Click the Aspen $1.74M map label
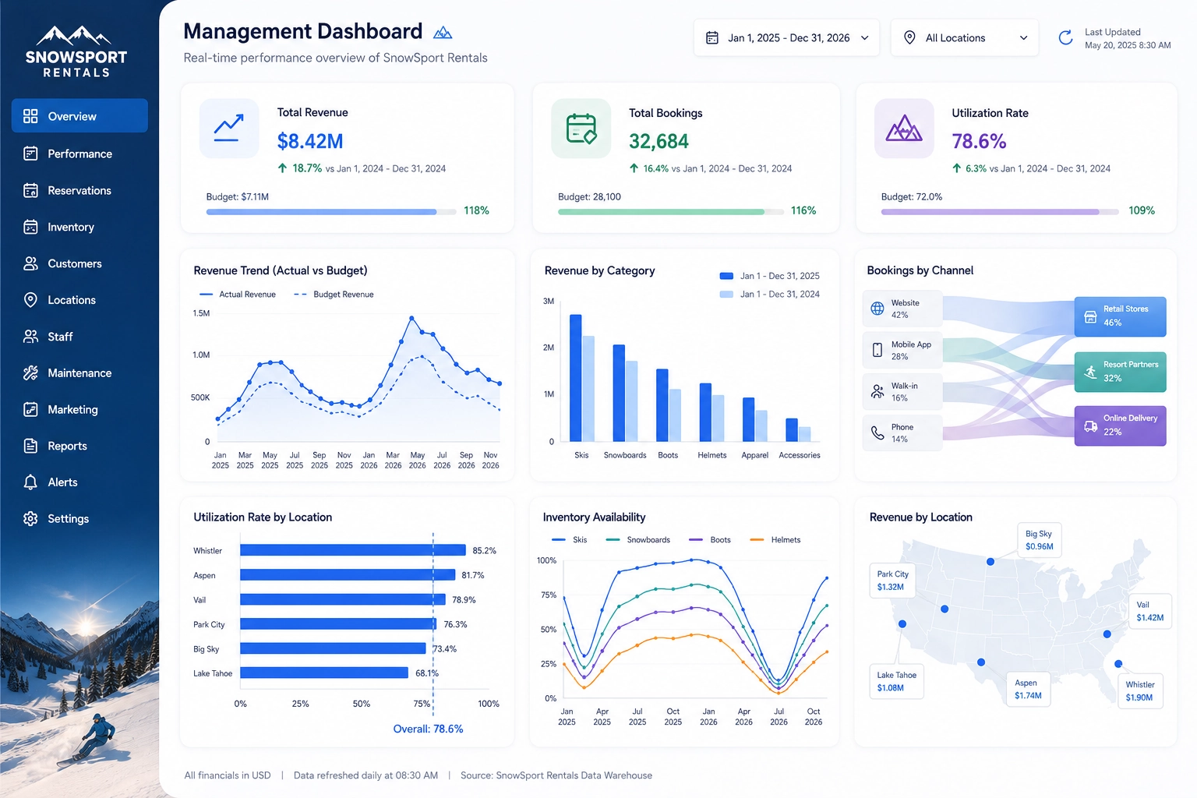 (1028, 689)
